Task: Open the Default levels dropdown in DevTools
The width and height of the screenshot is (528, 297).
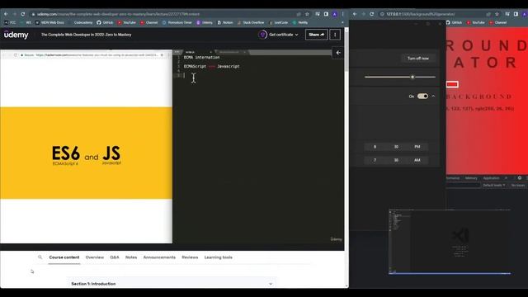Action: click(x=493, y=185)
